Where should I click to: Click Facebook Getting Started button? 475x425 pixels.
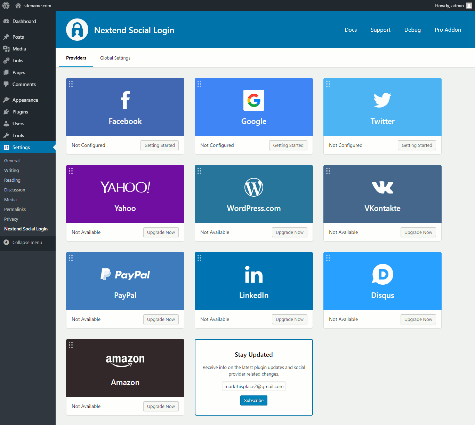pyautogui.click(x=160, y=145)
